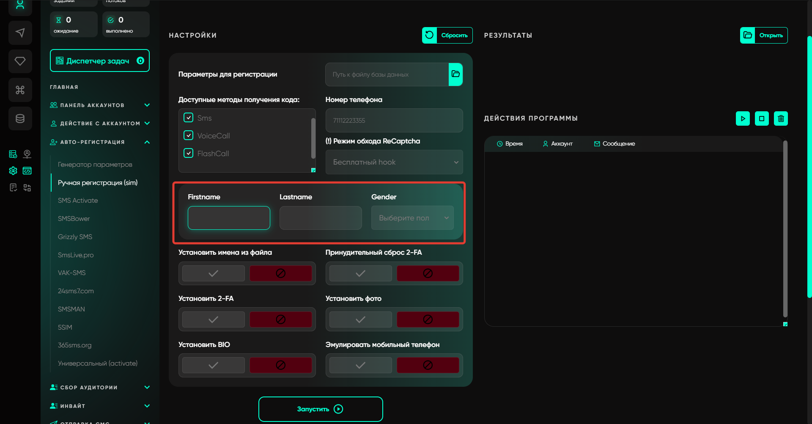
Task: Open SMS Activate menu item
Action: pos(78,201)
